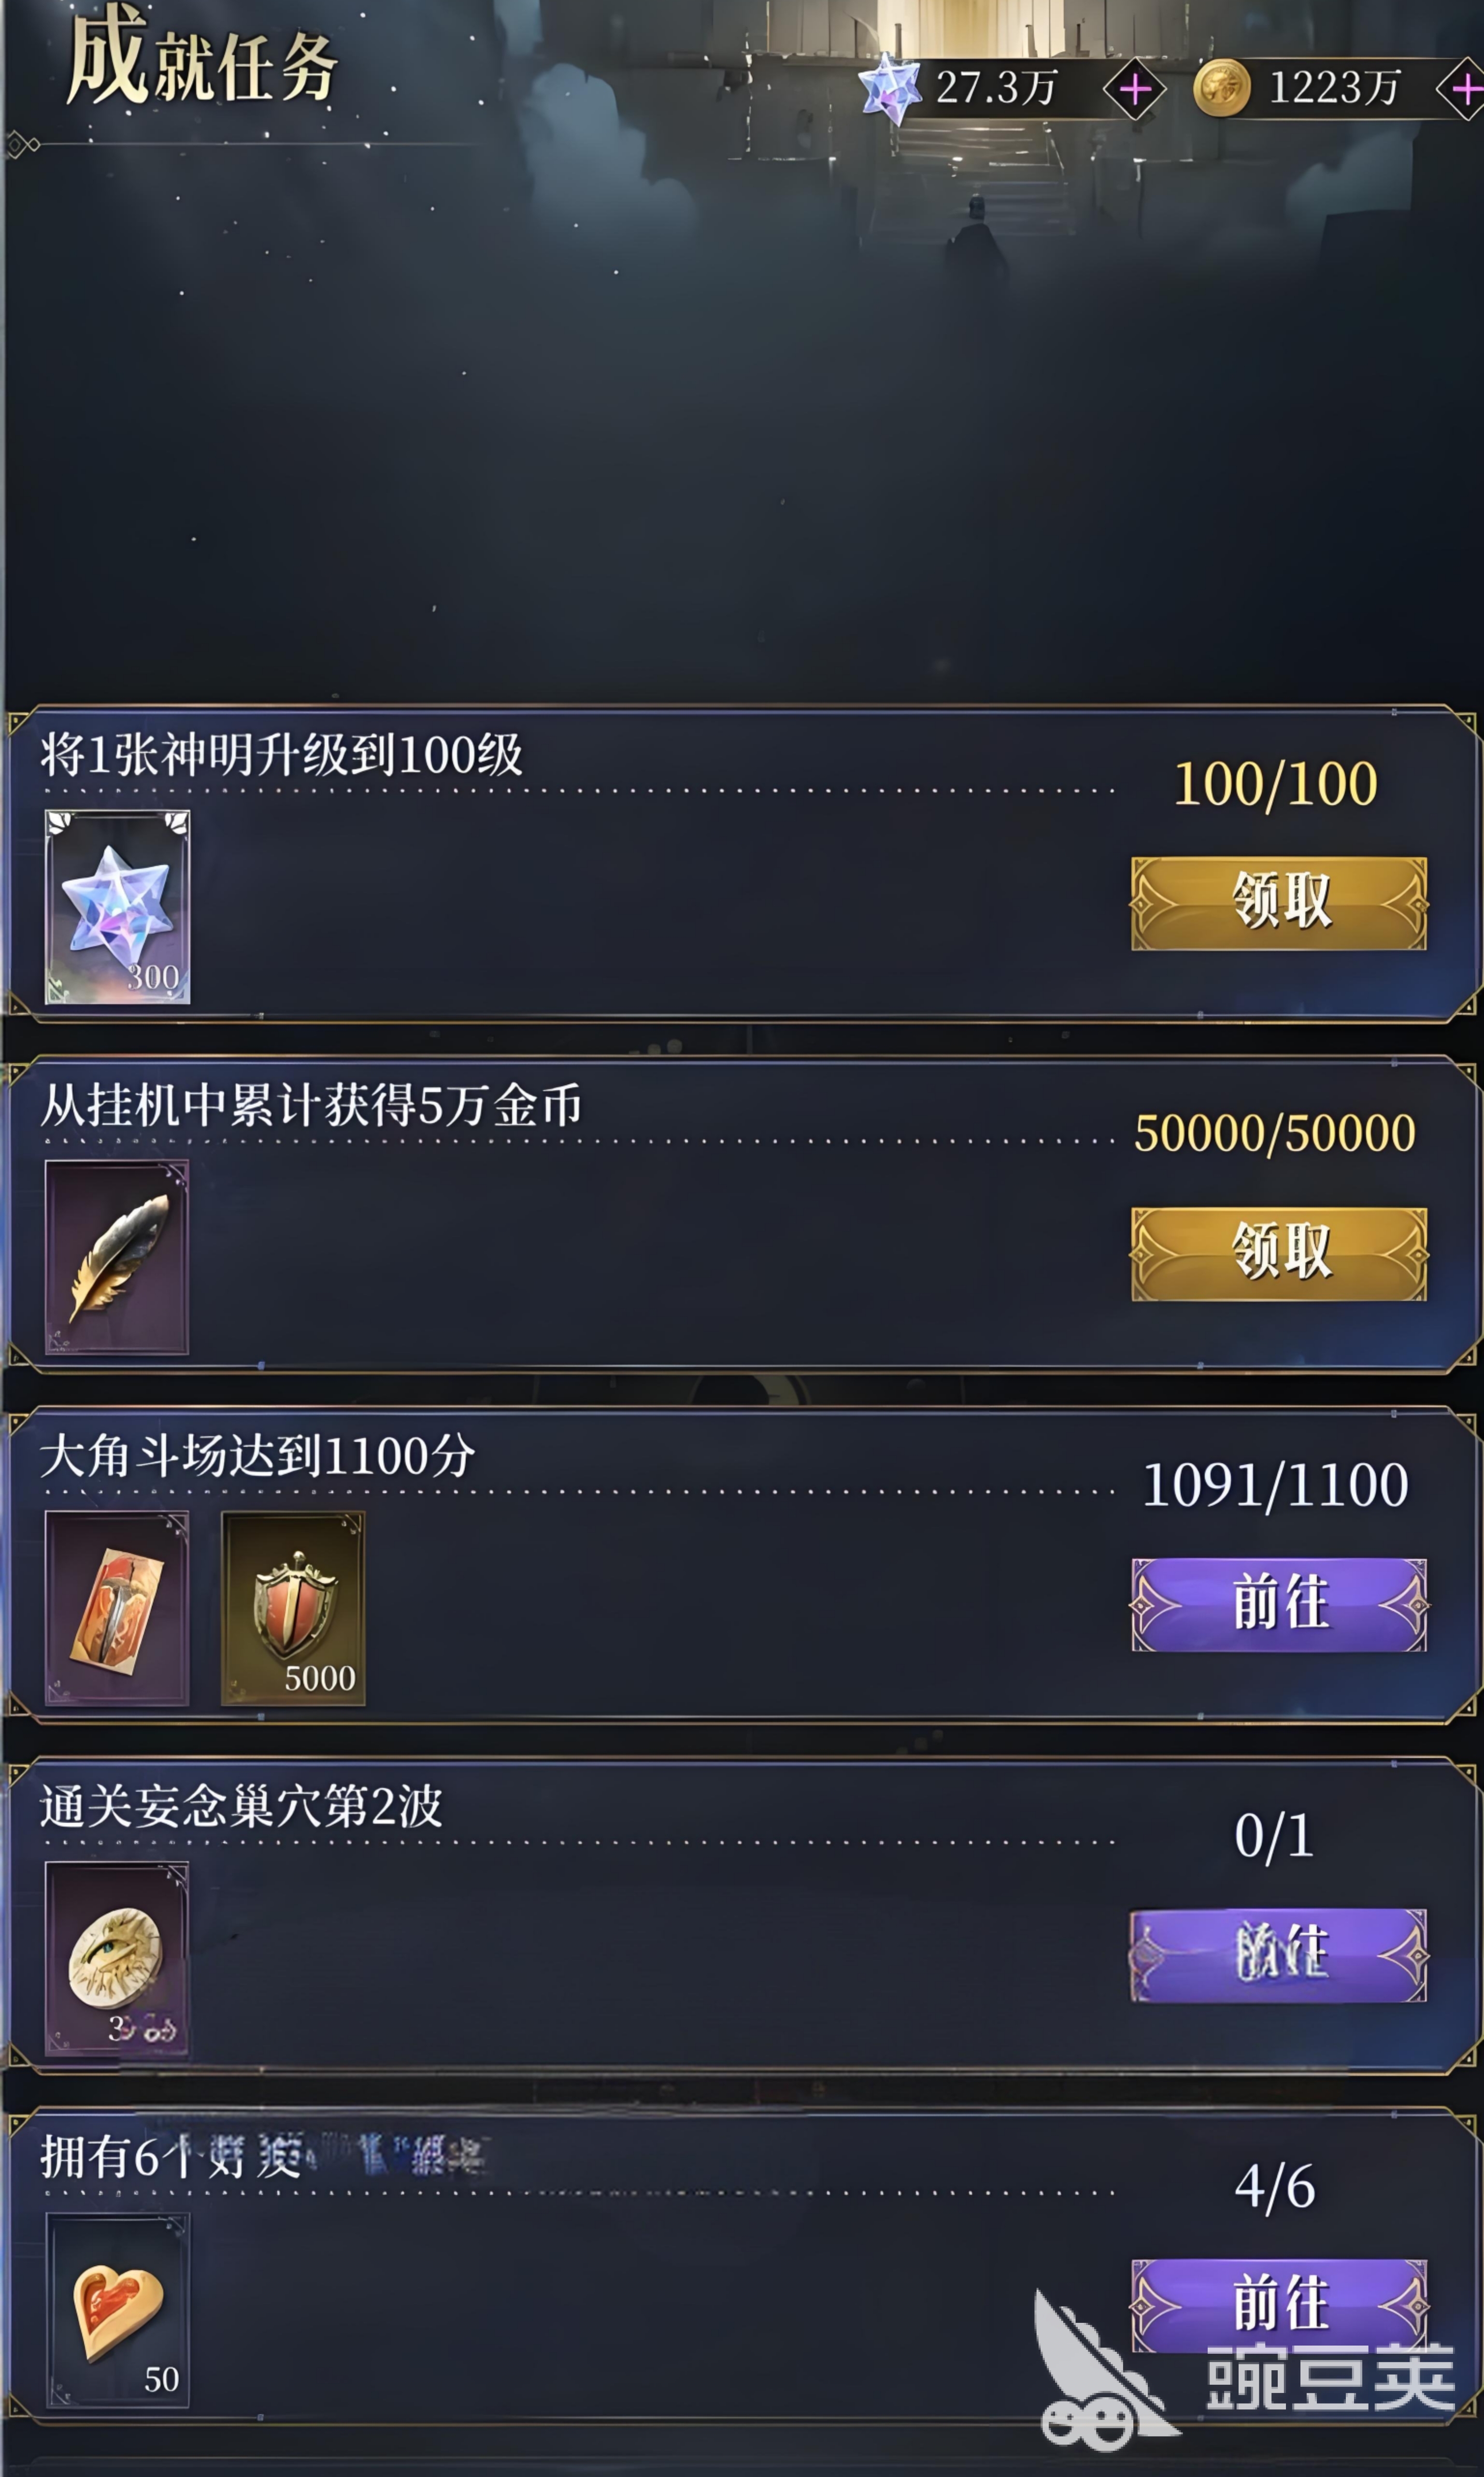Open the eye coin reward icon
The height and width of the screenshot is (2477, 1484).
coord(117,1958)
